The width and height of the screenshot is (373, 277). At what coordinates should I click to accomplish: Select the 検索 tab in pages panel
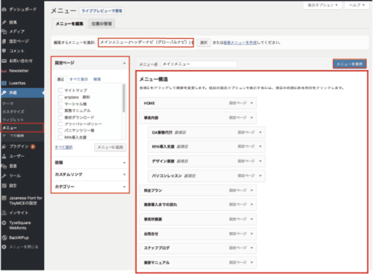[x=97, y=79]
